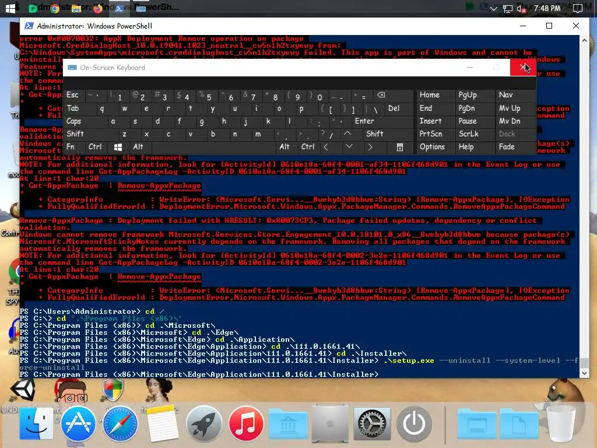Click the Insert key
Screen dimensions: 597x448
click(436, 121)
